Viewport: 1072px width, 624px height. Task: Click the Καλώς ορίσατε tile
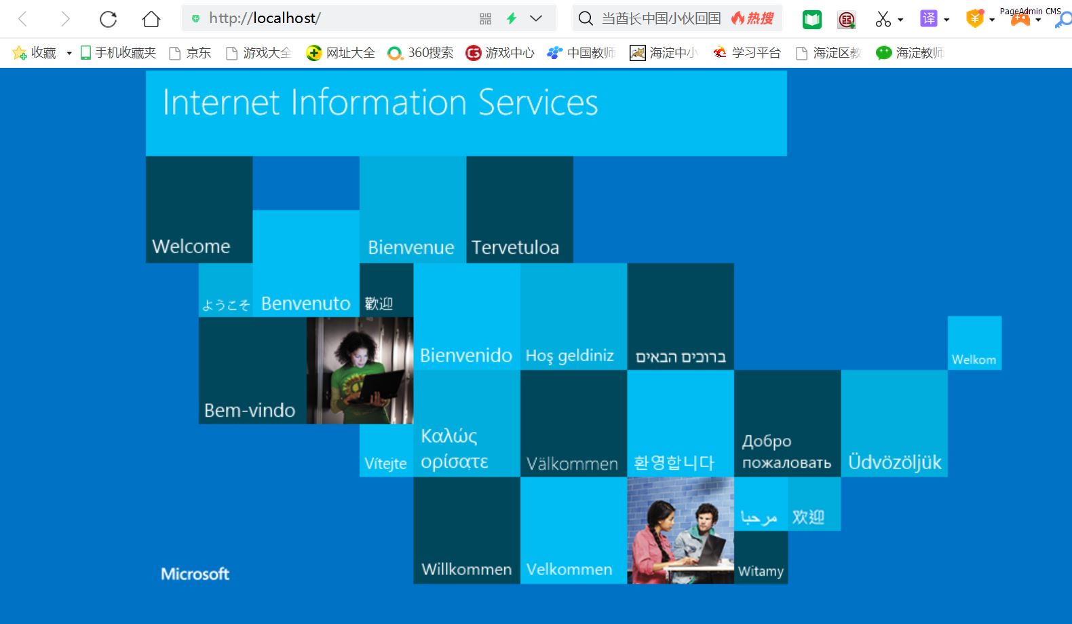click(467, 424)
